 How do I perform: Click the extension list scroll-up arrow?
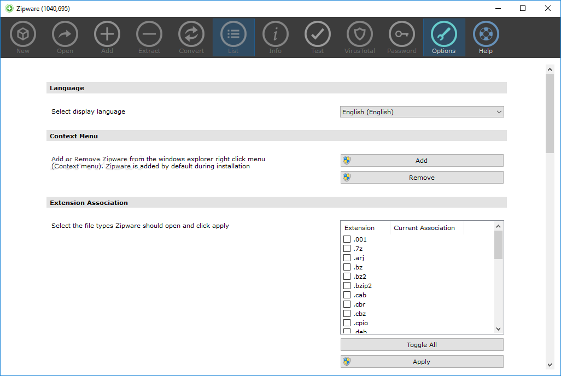click(498, 226)
